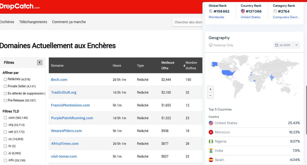Click India on the world map

pyautogui.click(x=272, y=77)
